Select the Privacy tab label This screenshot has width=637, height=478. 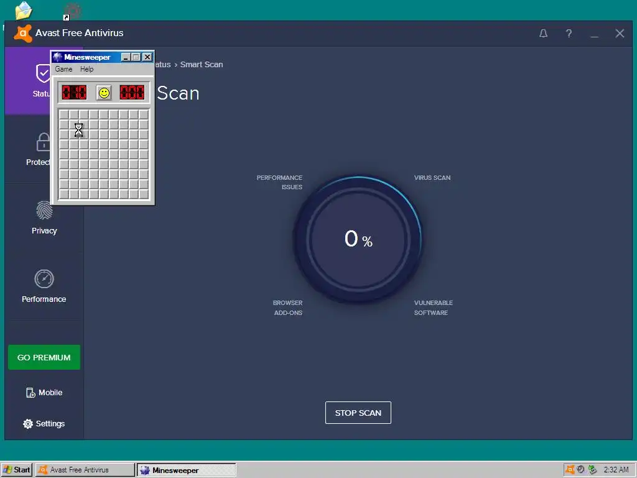[44, 231]
